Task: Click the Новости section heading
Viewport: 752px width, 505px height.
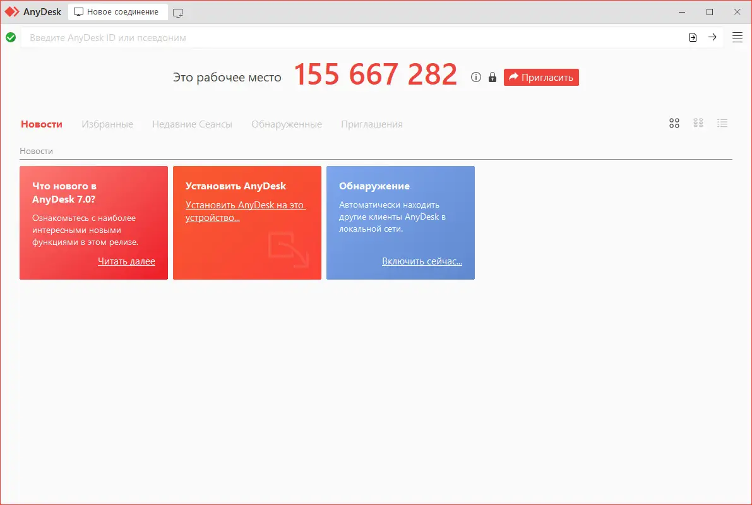Action: coord(37,151)
